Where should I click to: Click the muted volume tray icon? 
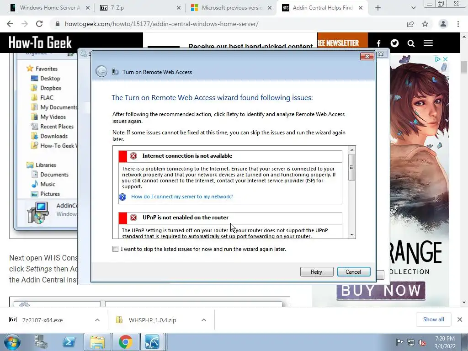click(x=422, y=342)
